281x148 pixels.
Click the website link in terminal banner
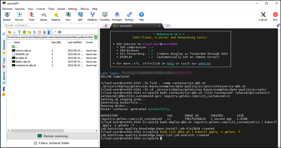204,64
